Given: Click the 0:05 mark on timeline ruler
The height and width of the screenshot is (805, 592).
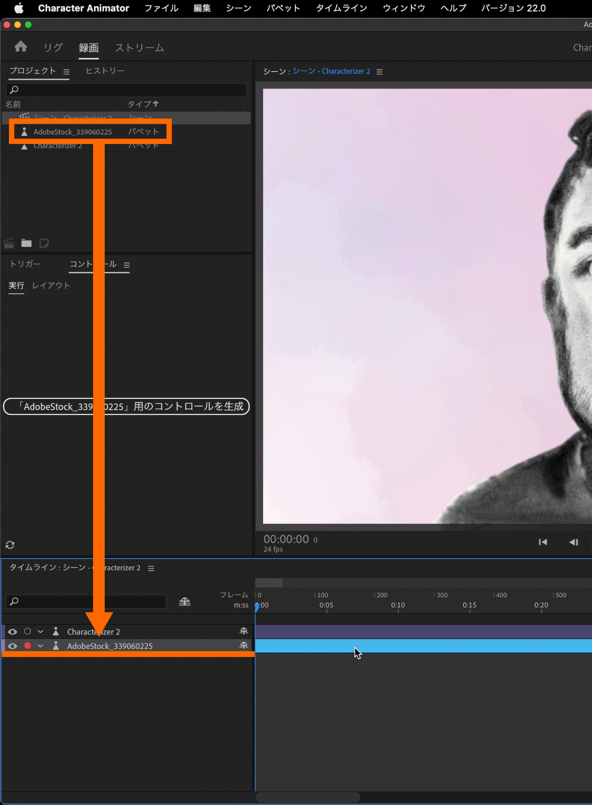Looking at the screenshot, I should pyautogui.click(x=326, y=605).
